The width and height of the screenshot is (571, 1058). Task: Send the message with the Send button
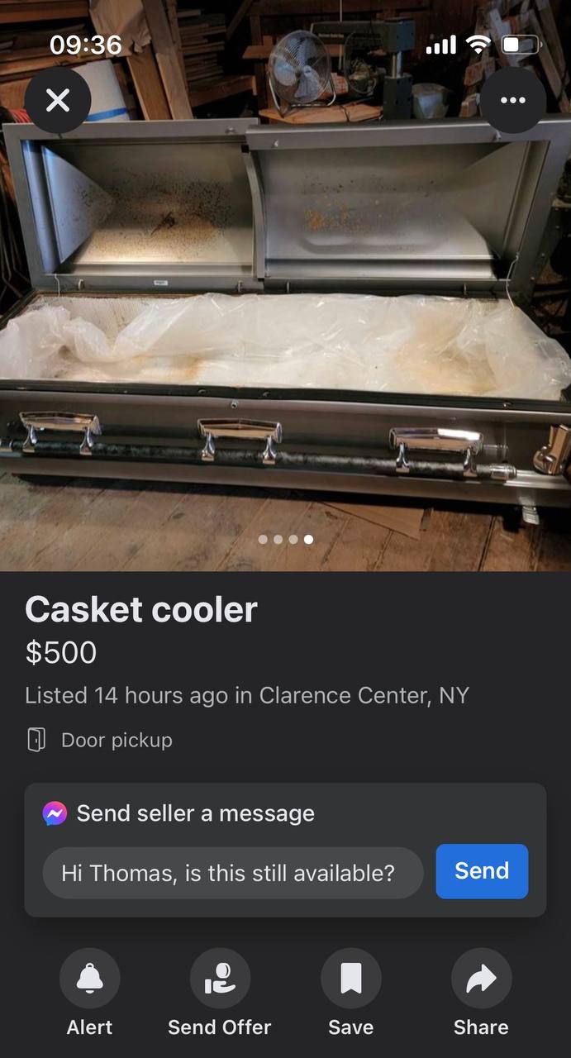[x=482, y=871]
